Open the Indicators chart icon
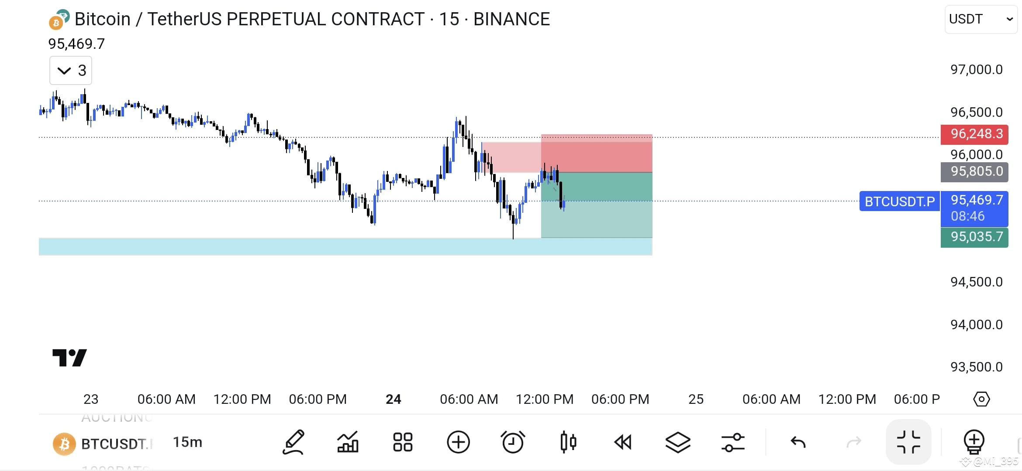 click(348, 442)
